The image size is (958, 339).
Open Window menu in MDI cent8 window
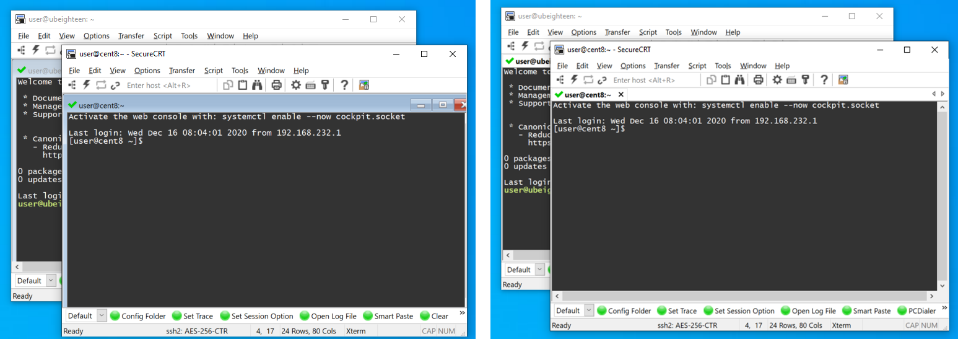(271, 71)
